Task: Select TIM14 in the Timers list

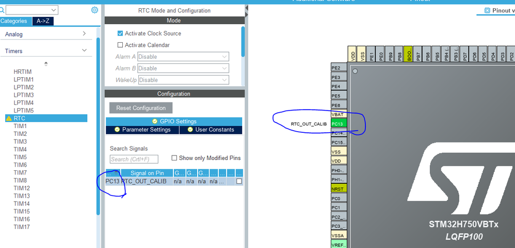Action: click(x=22, y=203)
